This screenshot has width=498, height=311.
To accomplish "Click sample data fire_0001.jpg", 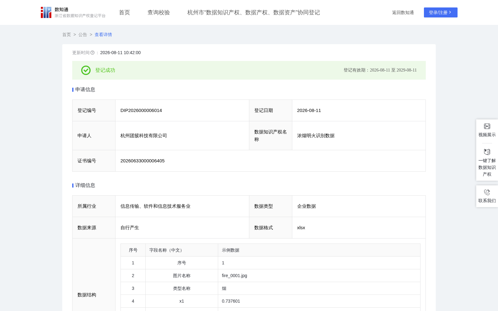I will tap(235, 276).
